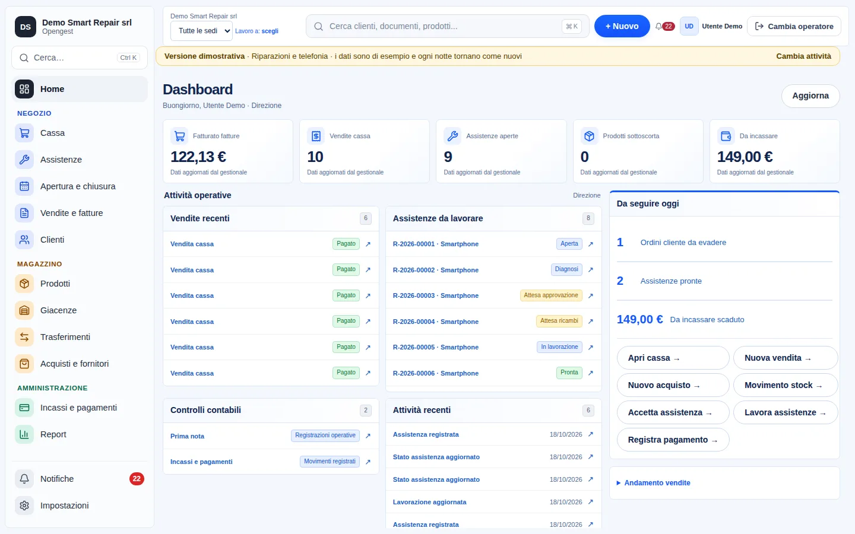Image resolution: width=855 pixels, height=534 pixels.
Task: Open Apertura e chiusura calendar icon
Action: pyautogui.click(x=24, y=186)
